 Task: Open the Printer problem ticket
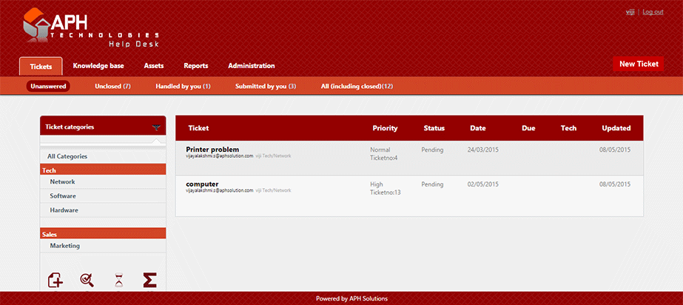point(212,150)
